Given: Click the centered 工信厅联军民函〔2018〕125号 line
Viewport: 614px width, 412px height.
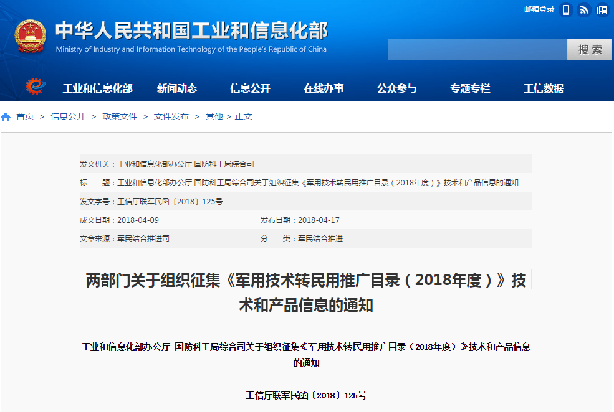Looking at the screenshot, I should pos(306,395).
